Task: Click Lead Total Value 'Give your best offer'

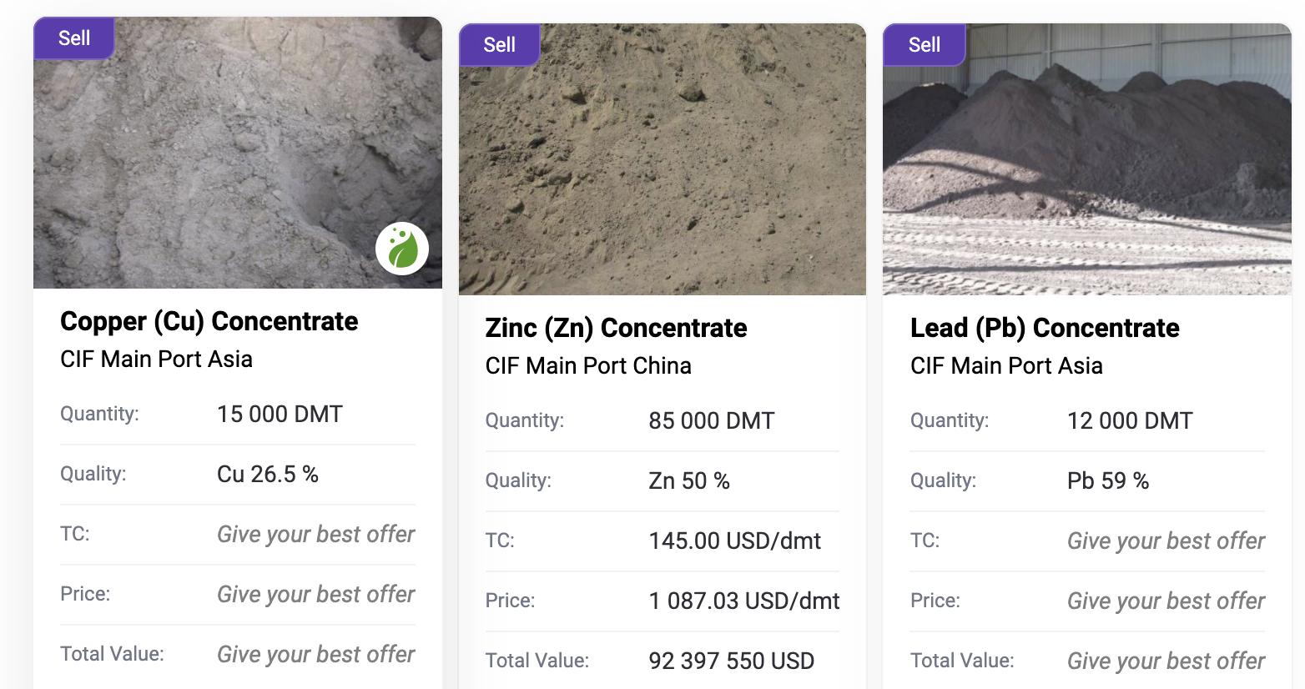Action: 1166,661
